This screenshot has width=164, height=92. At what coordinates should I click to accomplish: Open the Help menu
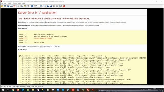pyautogui.click(x=24, y=3)
